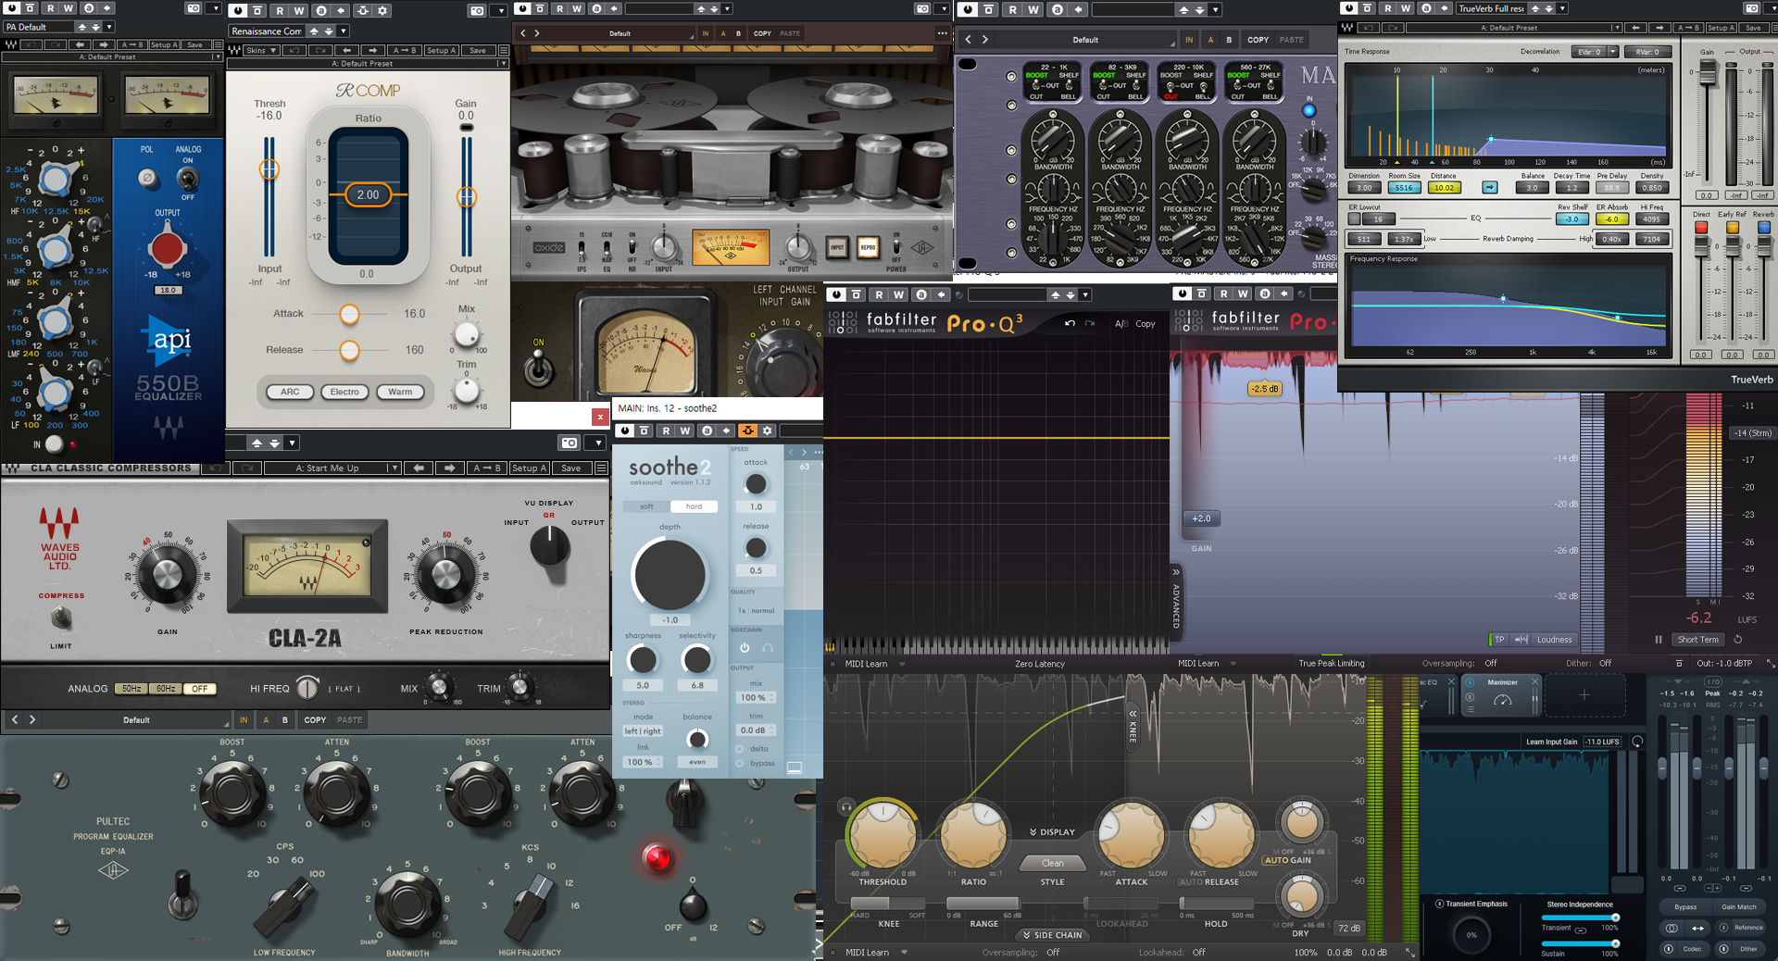This screenshot has width=1778, height=961.
Task: Set CLA-2A analog noise to 60Hz
Action: 166,689
